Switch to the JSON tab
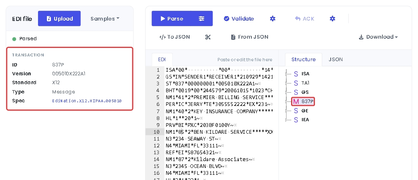 point(336,60)
